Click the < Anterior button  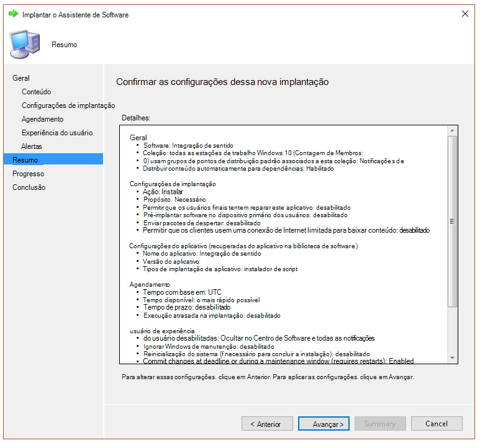(x=267, y=424)
